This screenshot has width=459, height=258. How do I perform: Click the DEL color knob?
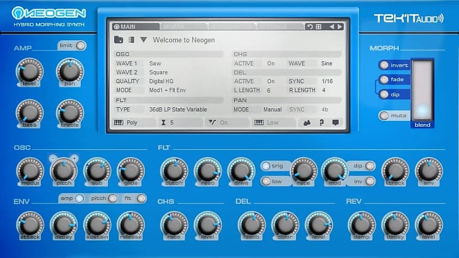(285, 225)
